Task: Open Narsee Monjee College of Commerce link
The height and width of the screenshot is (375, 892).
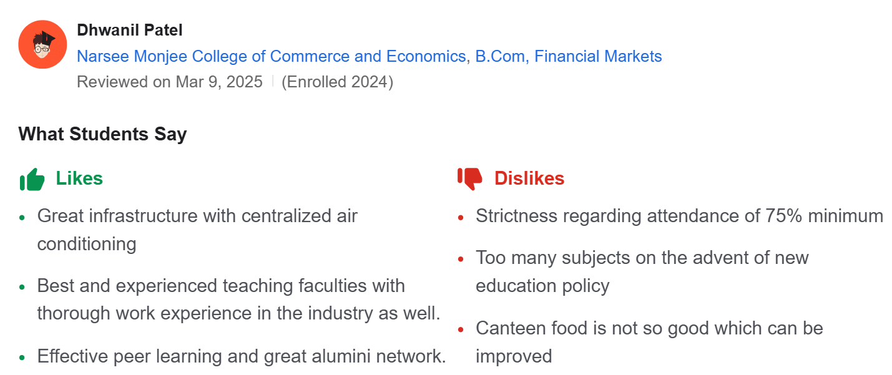Action: (271, 56)
